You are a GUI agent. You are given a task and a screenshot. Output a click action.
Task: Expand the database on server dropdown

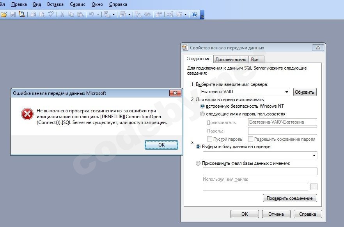(x=314, y=155)
